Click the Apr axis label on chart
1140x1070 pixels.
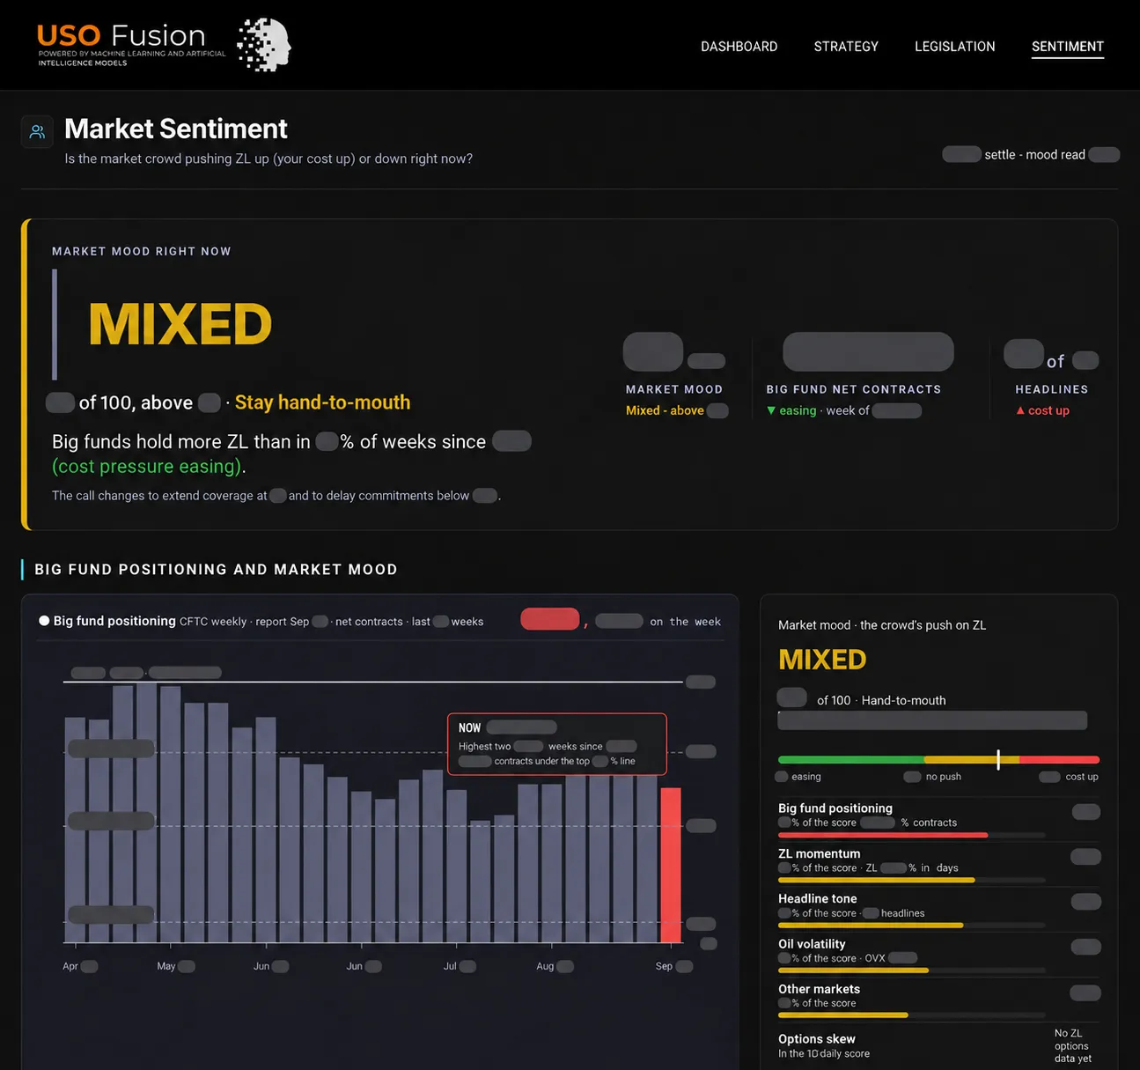pyautogui.click(x=70, y=966)
